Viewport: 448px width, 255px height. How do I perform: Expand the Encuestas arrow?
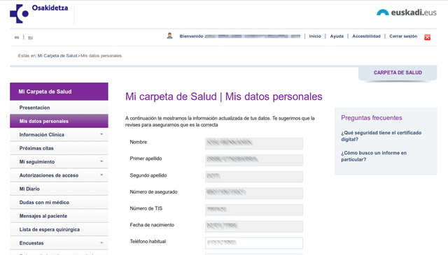click(x=101, y=242)
